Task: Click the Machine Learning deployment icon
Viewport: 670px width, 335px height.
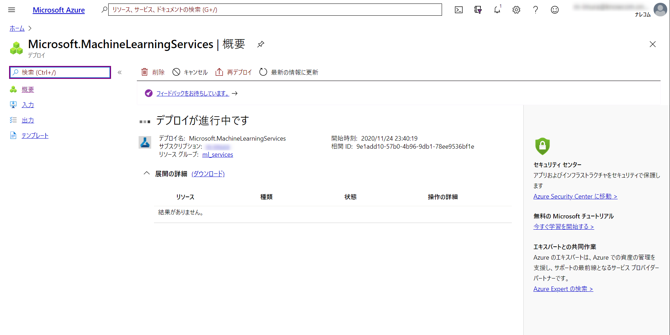Action: pos(145,142)
